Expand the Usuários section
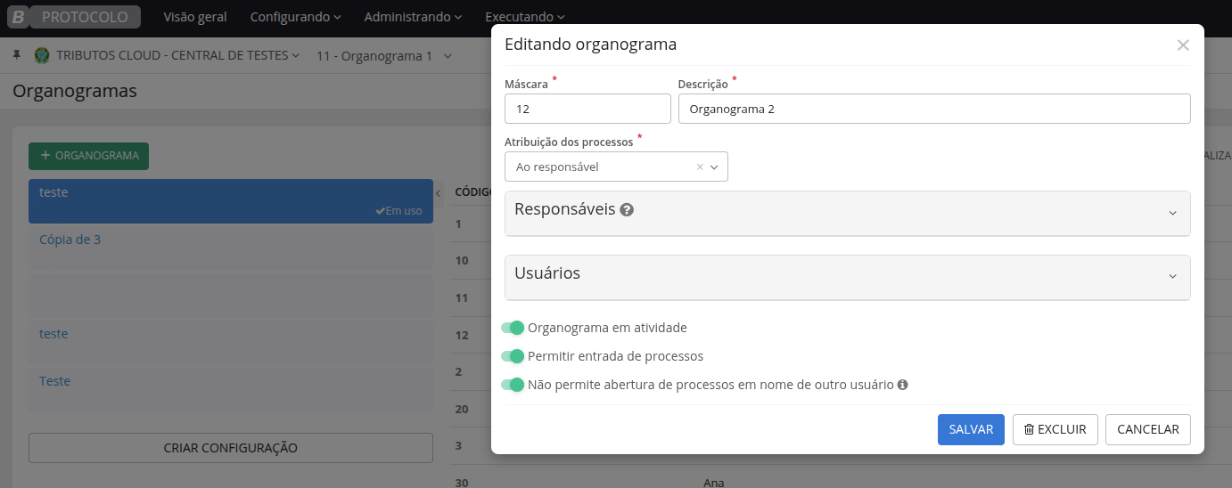Image resolution: width=1232 pixels, height=488 pixels. coord(847,277)
